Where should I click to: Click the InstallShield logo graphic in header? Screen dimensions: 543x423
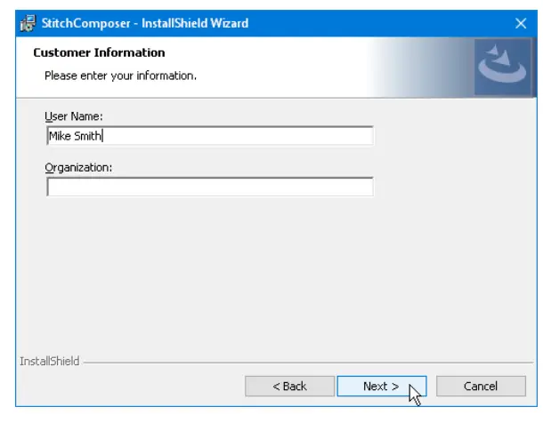(502, 67)
